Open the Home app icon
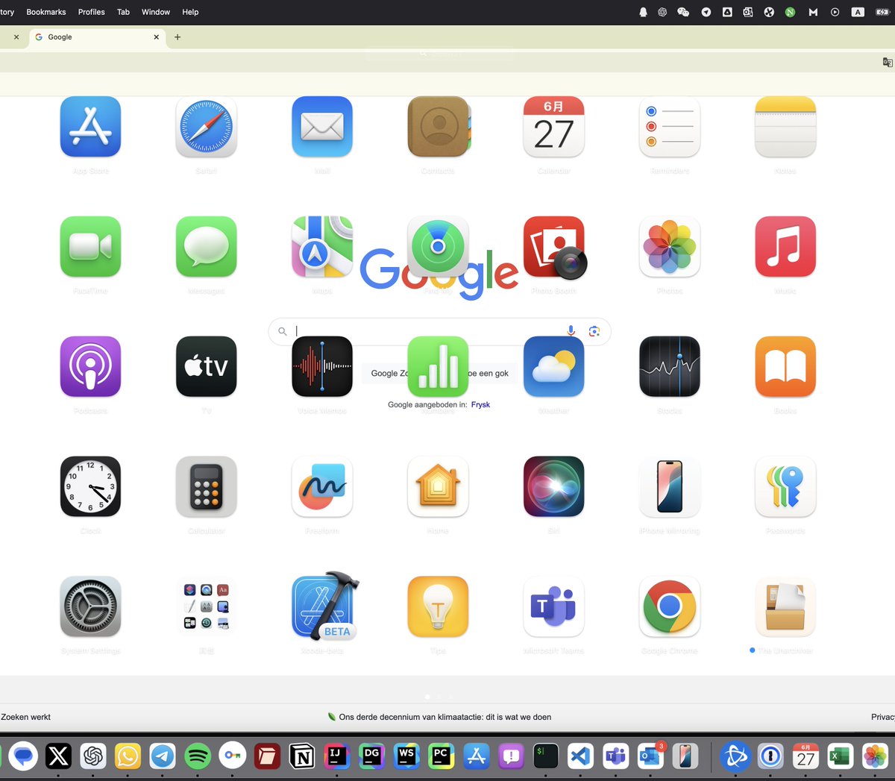The height and width of the screenshot is (781, 895). (439, 486)
